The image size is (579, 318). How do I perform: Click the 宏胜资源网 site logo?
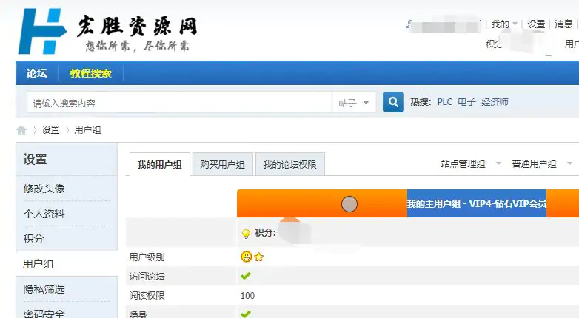108,32
